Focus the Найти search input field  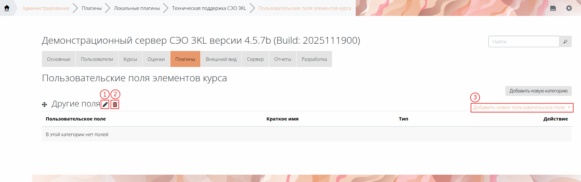[x=523, y=42]
